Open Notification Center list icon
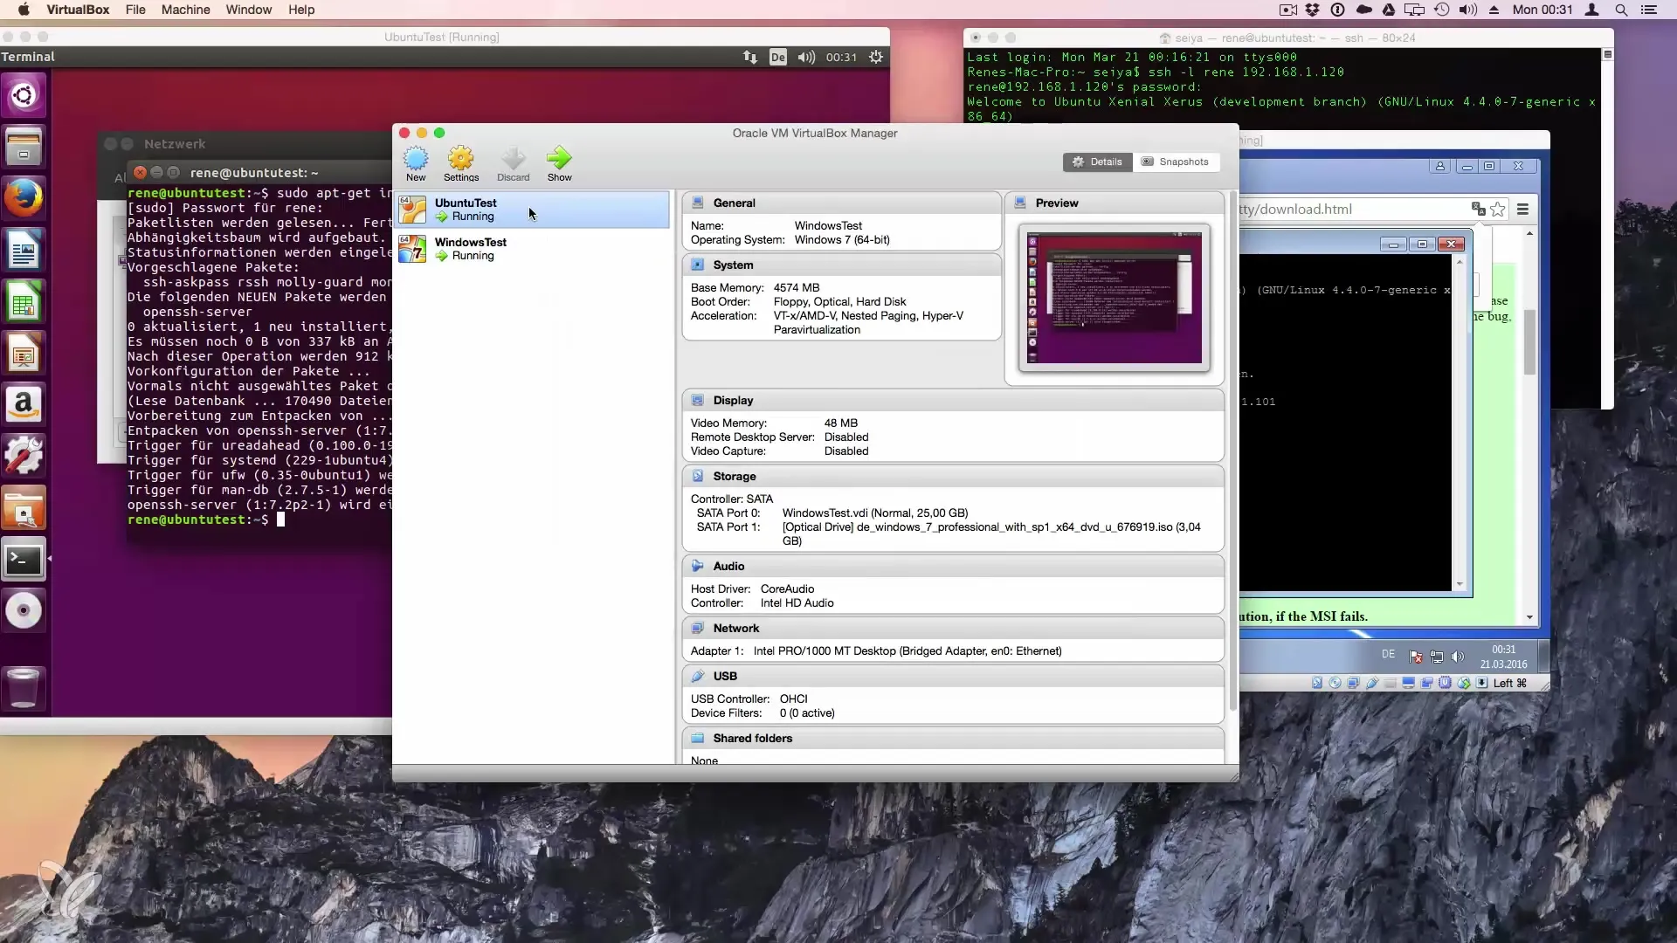Image resolution: width=1677 pixels, height=943 pixels. [x=1649, y=10]
